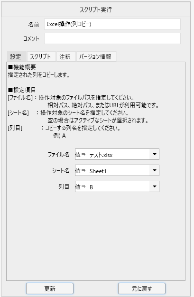The height and width of the screenshot is (297, 194).
Task: Expand the 列目 dropdown arrow
Action: tap(155, 186)
